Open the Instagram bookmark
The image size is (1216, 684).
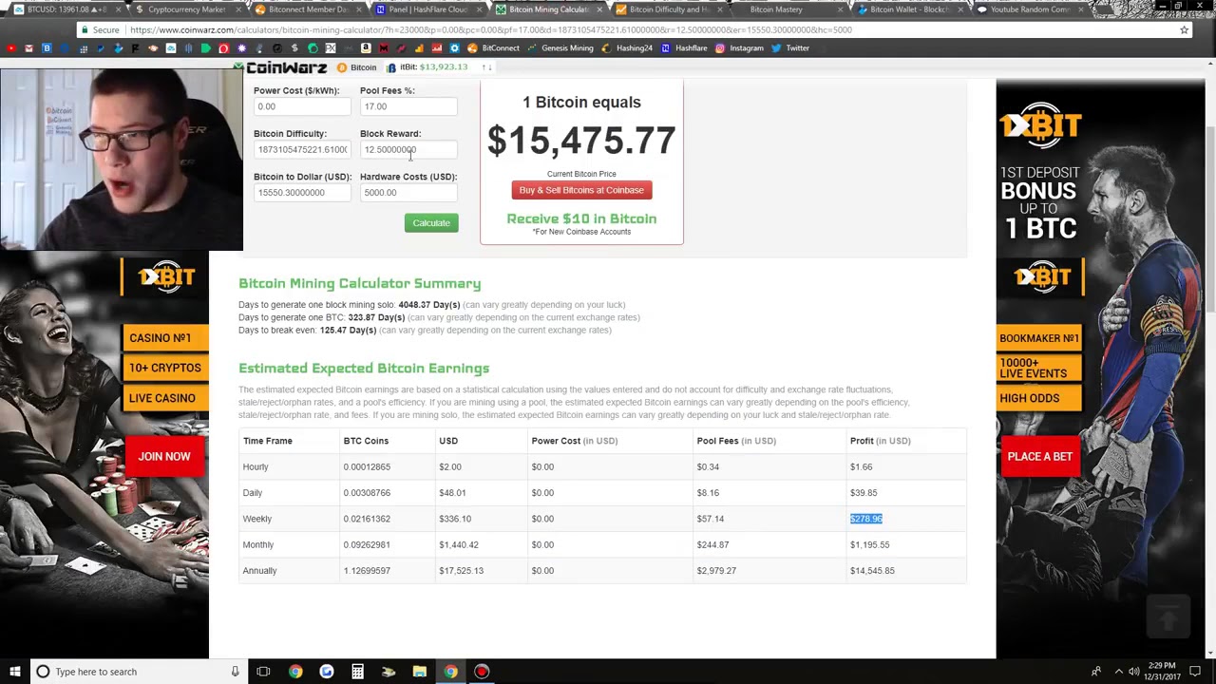(x=739, y=48)
